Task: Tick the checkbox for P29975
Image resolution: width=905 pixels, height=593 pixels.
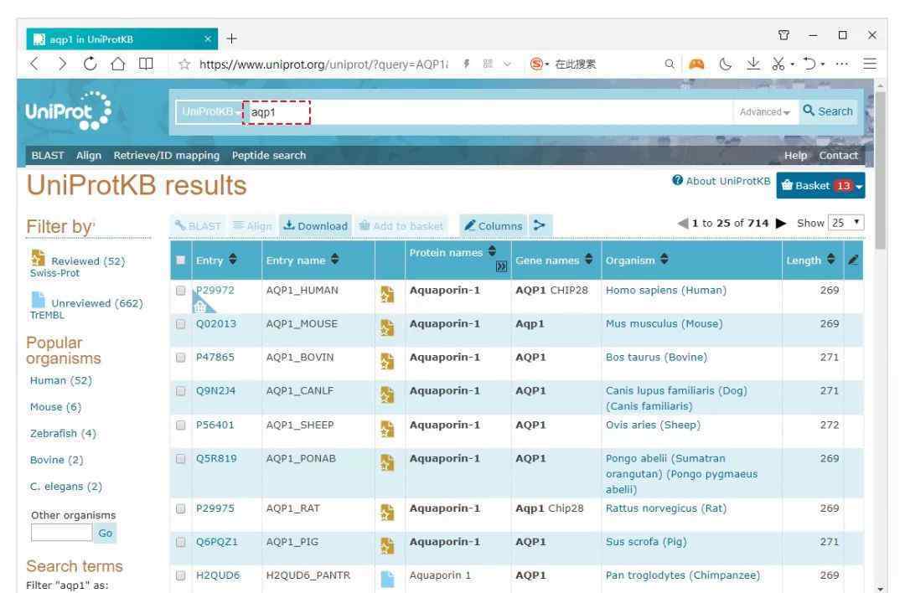Action: tap(181, 508)
